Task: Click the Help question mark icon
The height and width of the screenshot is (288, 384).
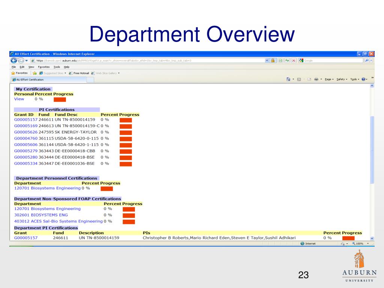Action: pyautogui.click(x=363, y=79)
